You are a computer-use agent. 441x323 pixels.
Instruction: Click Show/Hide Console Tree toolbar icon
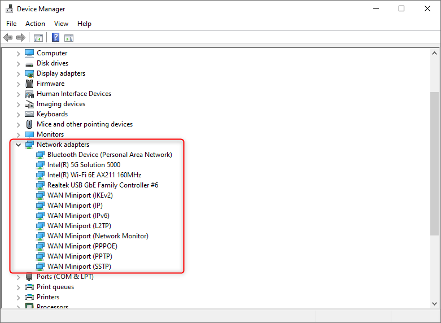tap(38, 38)
